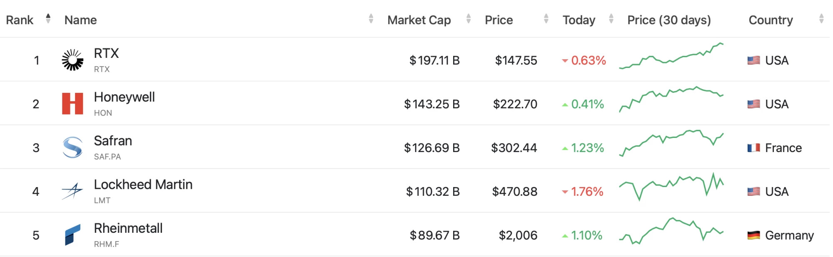The height and width of the screenshot is (257, 833).
Task: Sort by Name using its sort arrows
Action: click(x=371, y=18)
